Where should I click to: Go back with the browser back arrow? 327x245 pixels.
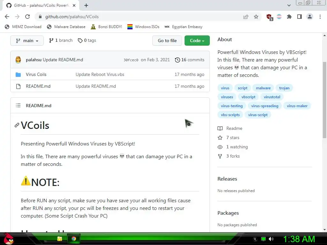[7, 17]
